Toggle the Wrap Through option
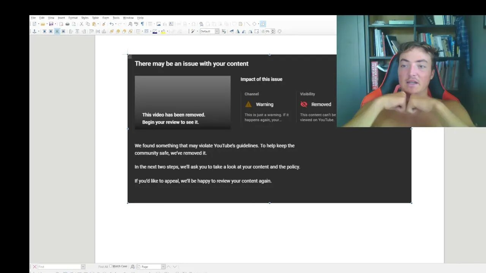The height and width of the screenshot is (273, 486). pyautogui.click(x=63, y=31)
